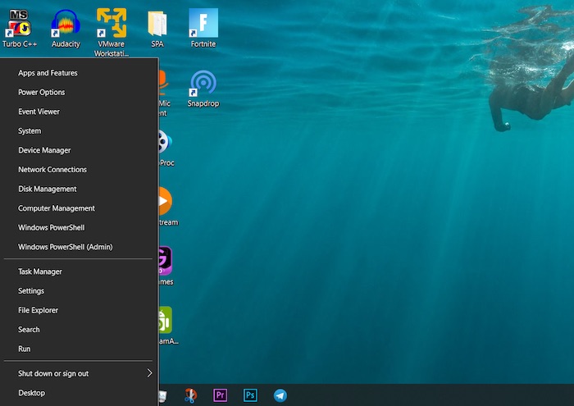Choose Task Manager in the menu
Screen dimensions: 574x406
[x=40, y=271]
